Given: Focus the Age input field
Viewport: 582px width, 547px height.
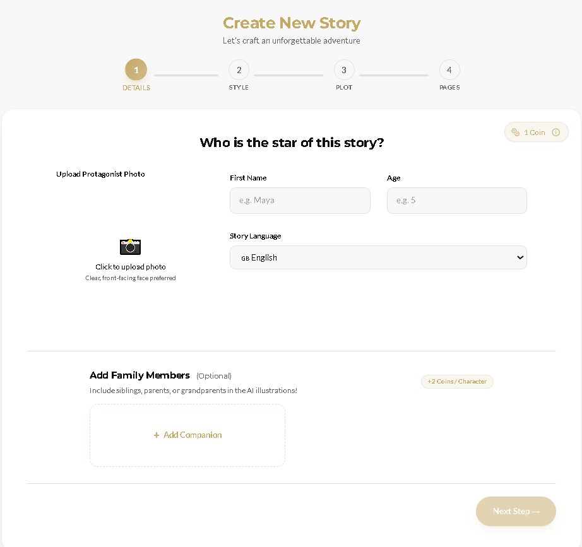Looking at the screenshot, I should point(456,201).
